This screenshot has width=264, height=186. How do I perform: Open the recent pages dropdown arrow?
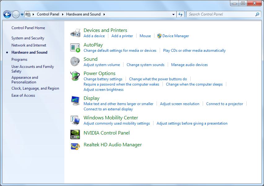click(x=22, y=15)
